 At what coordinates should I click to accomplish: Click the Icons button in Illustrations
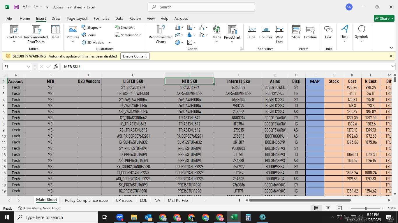click(x=89, y=35)
